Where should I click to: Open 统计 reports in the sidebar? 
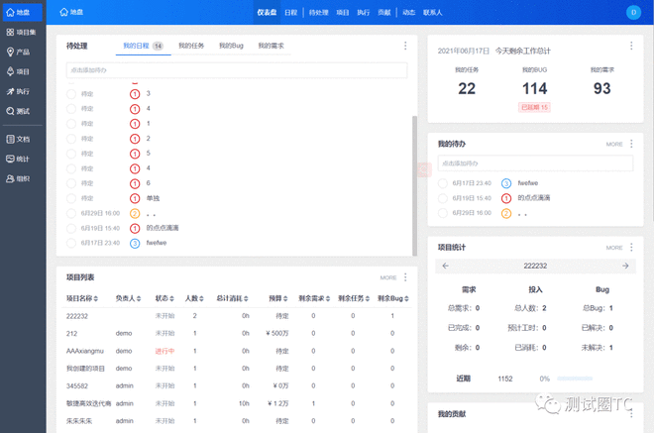[22, 159]
